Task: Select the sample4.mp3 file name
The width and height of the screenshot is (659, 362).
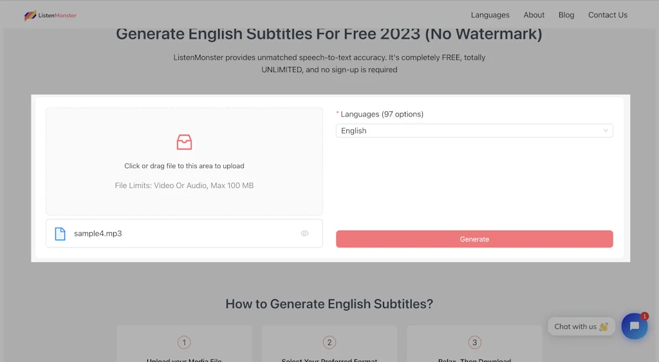Action: (98, 234)
